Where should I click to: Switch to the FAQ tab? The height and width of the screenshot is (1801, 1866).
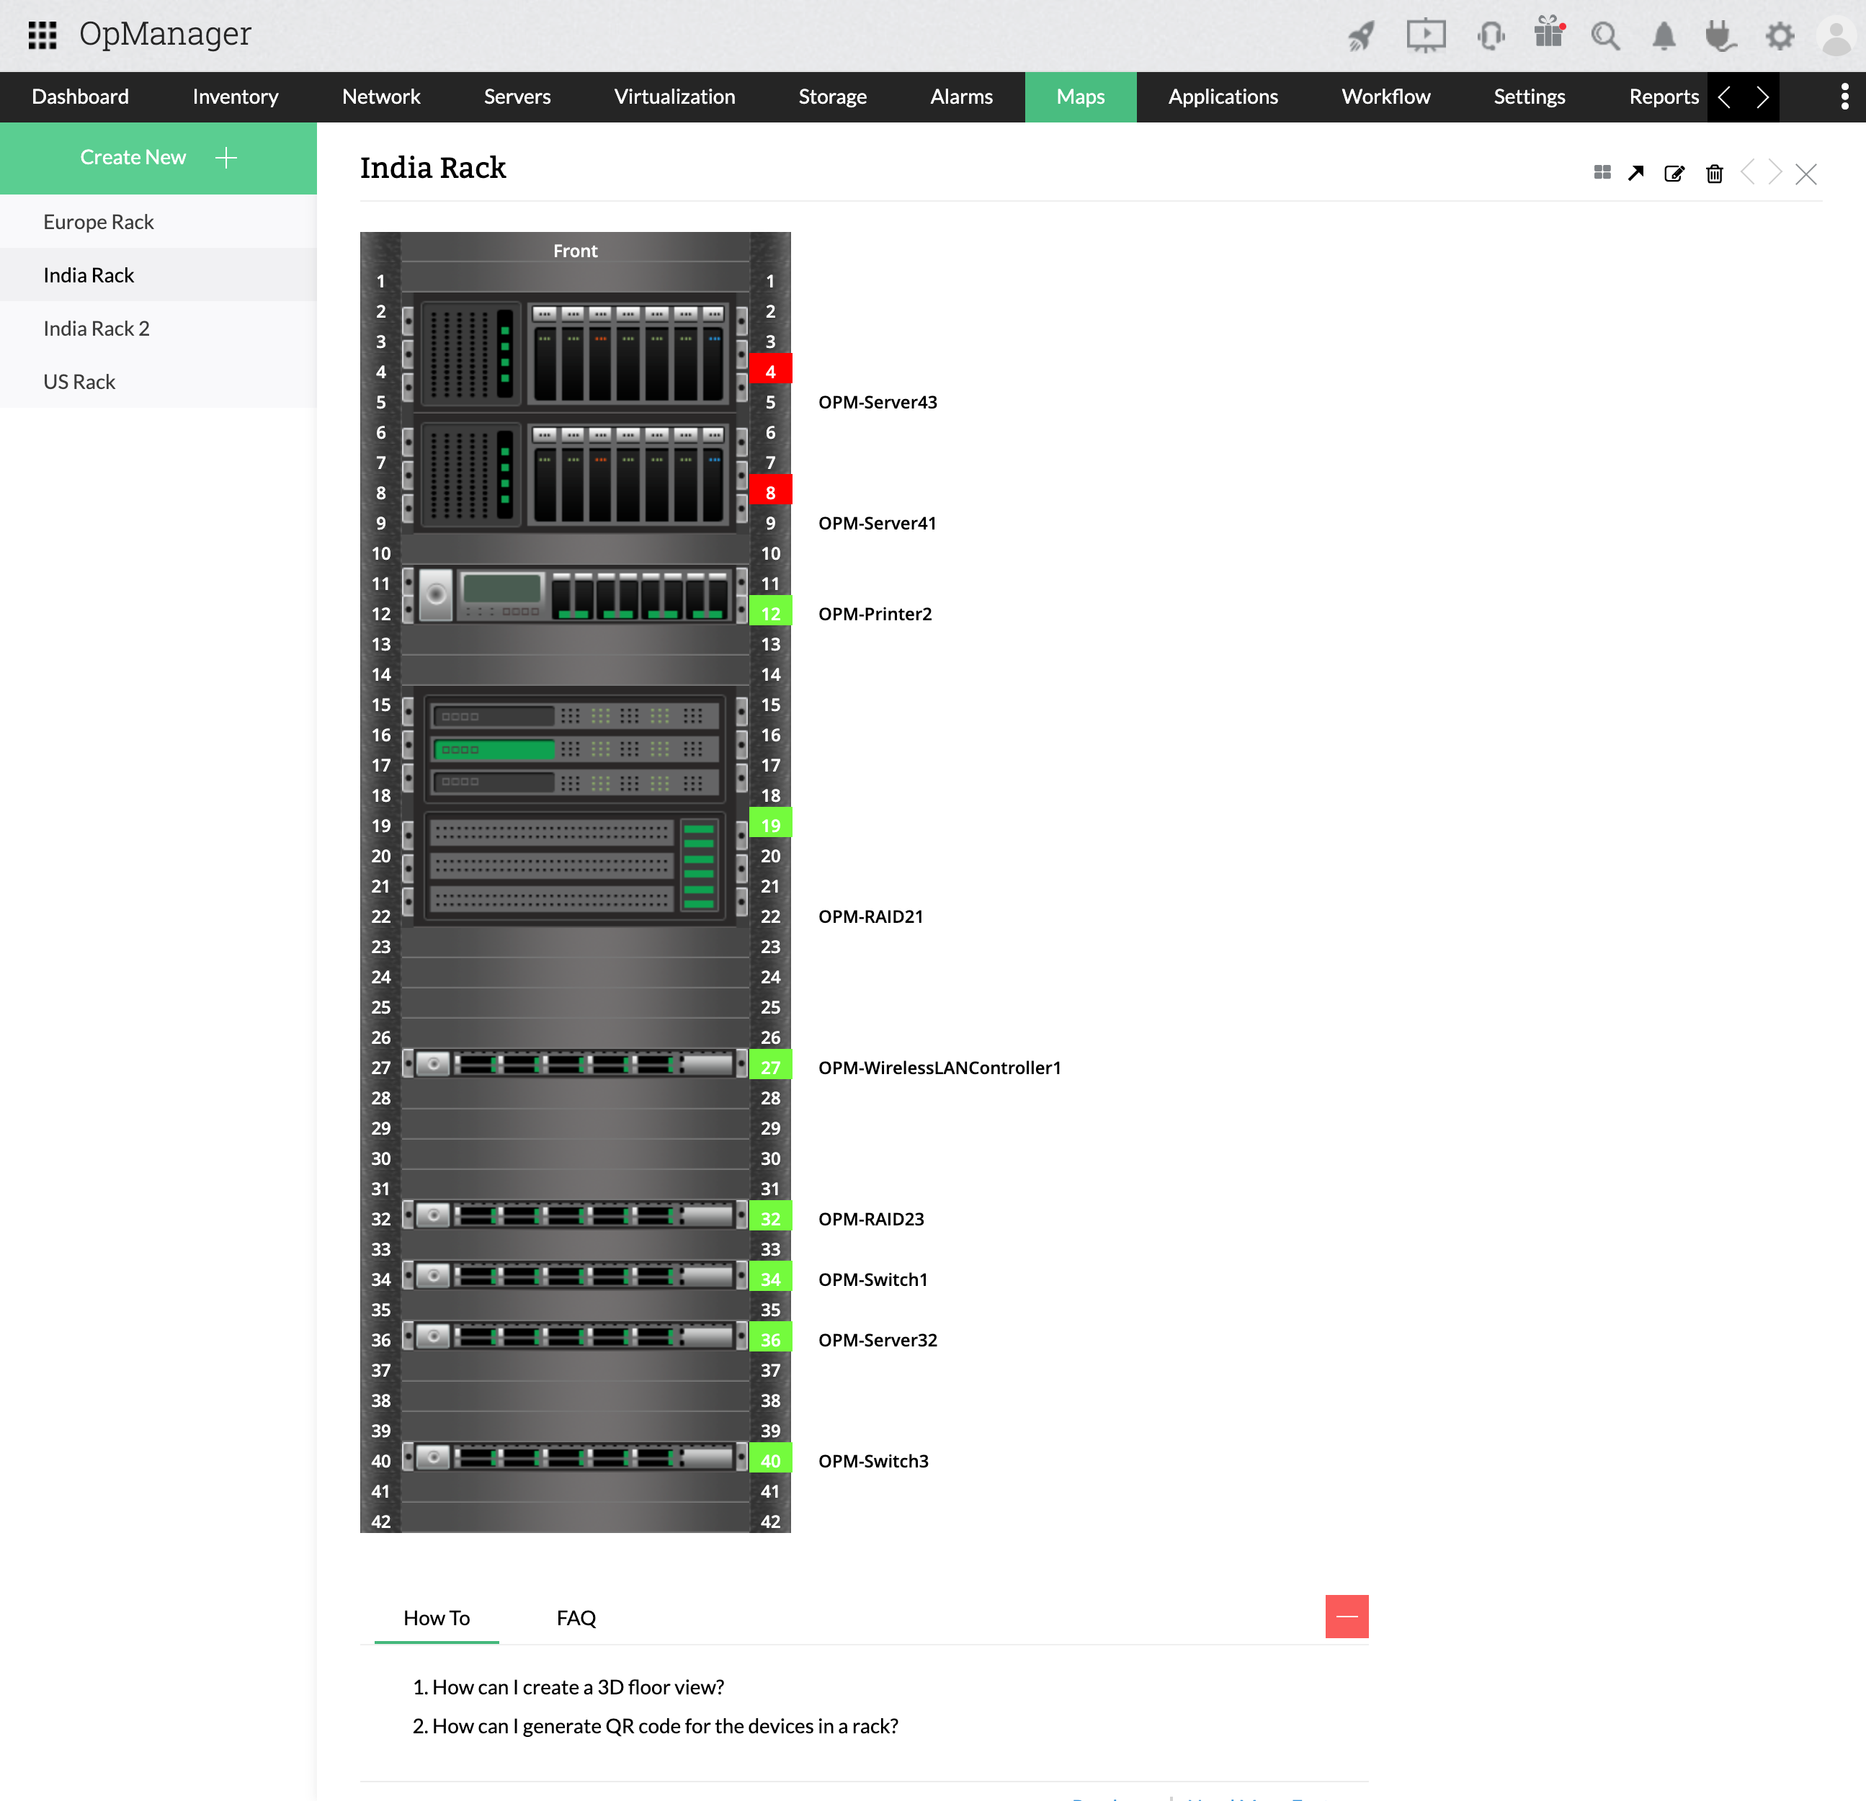tap(576, 1617)
